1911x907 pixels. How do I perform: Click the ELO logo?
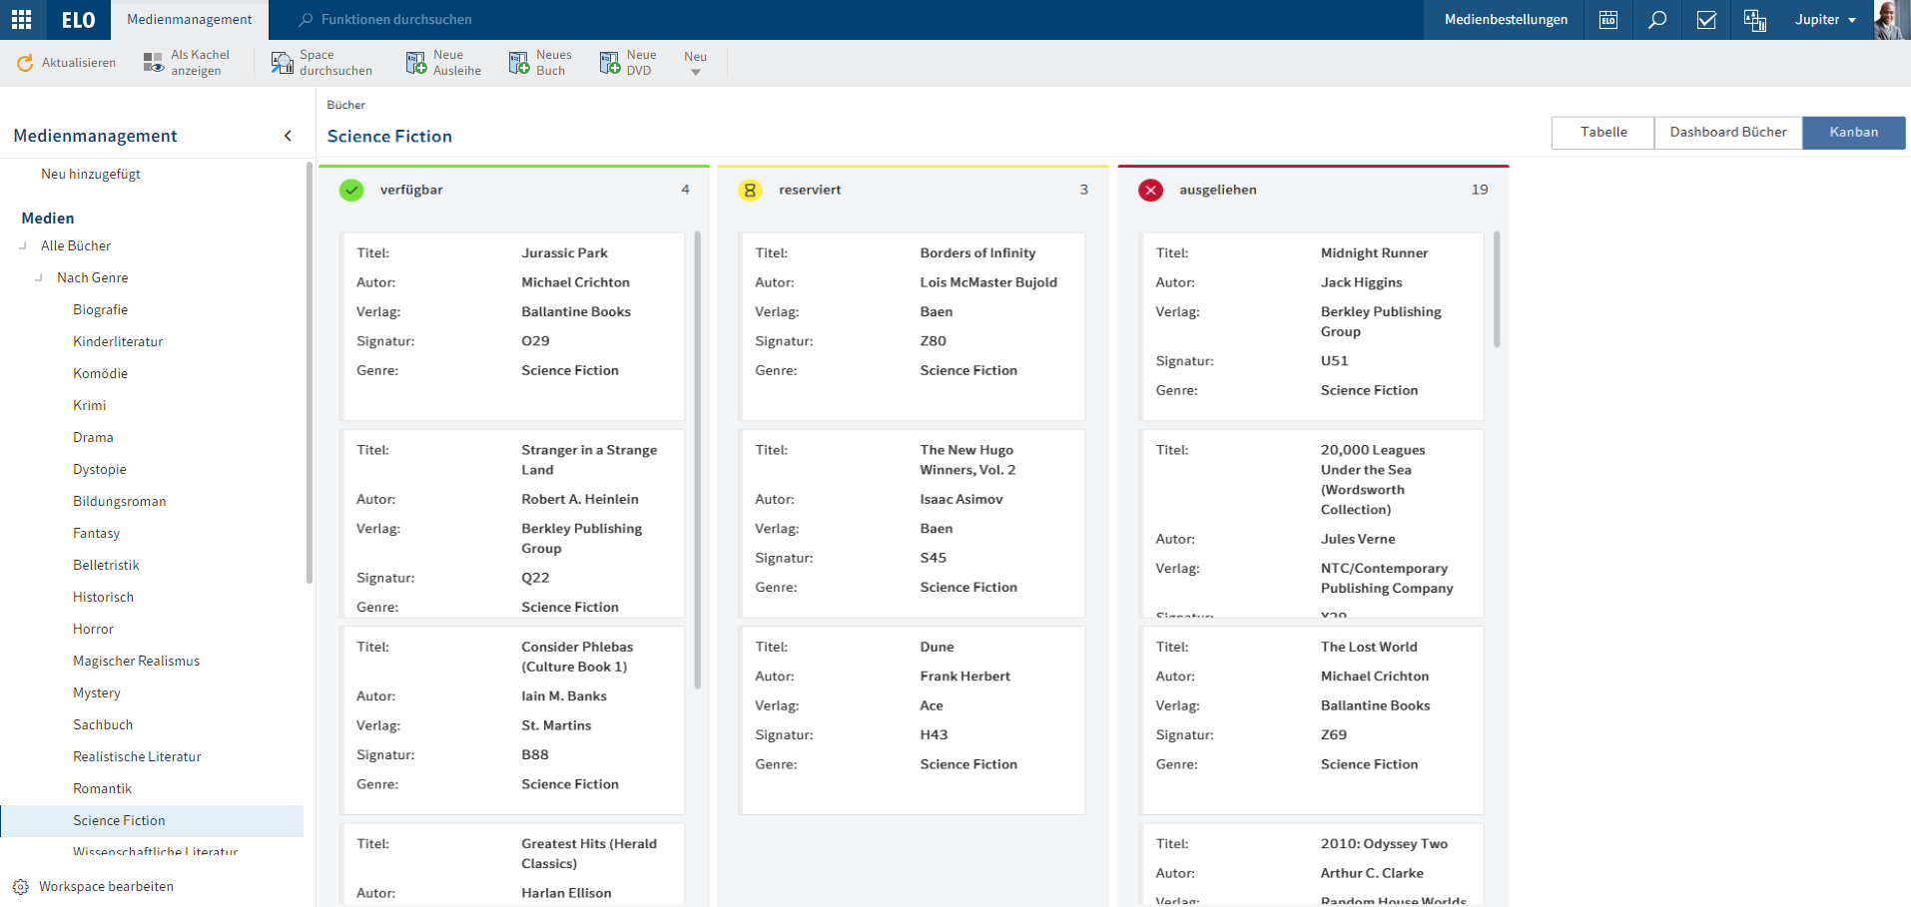point(78,20)
